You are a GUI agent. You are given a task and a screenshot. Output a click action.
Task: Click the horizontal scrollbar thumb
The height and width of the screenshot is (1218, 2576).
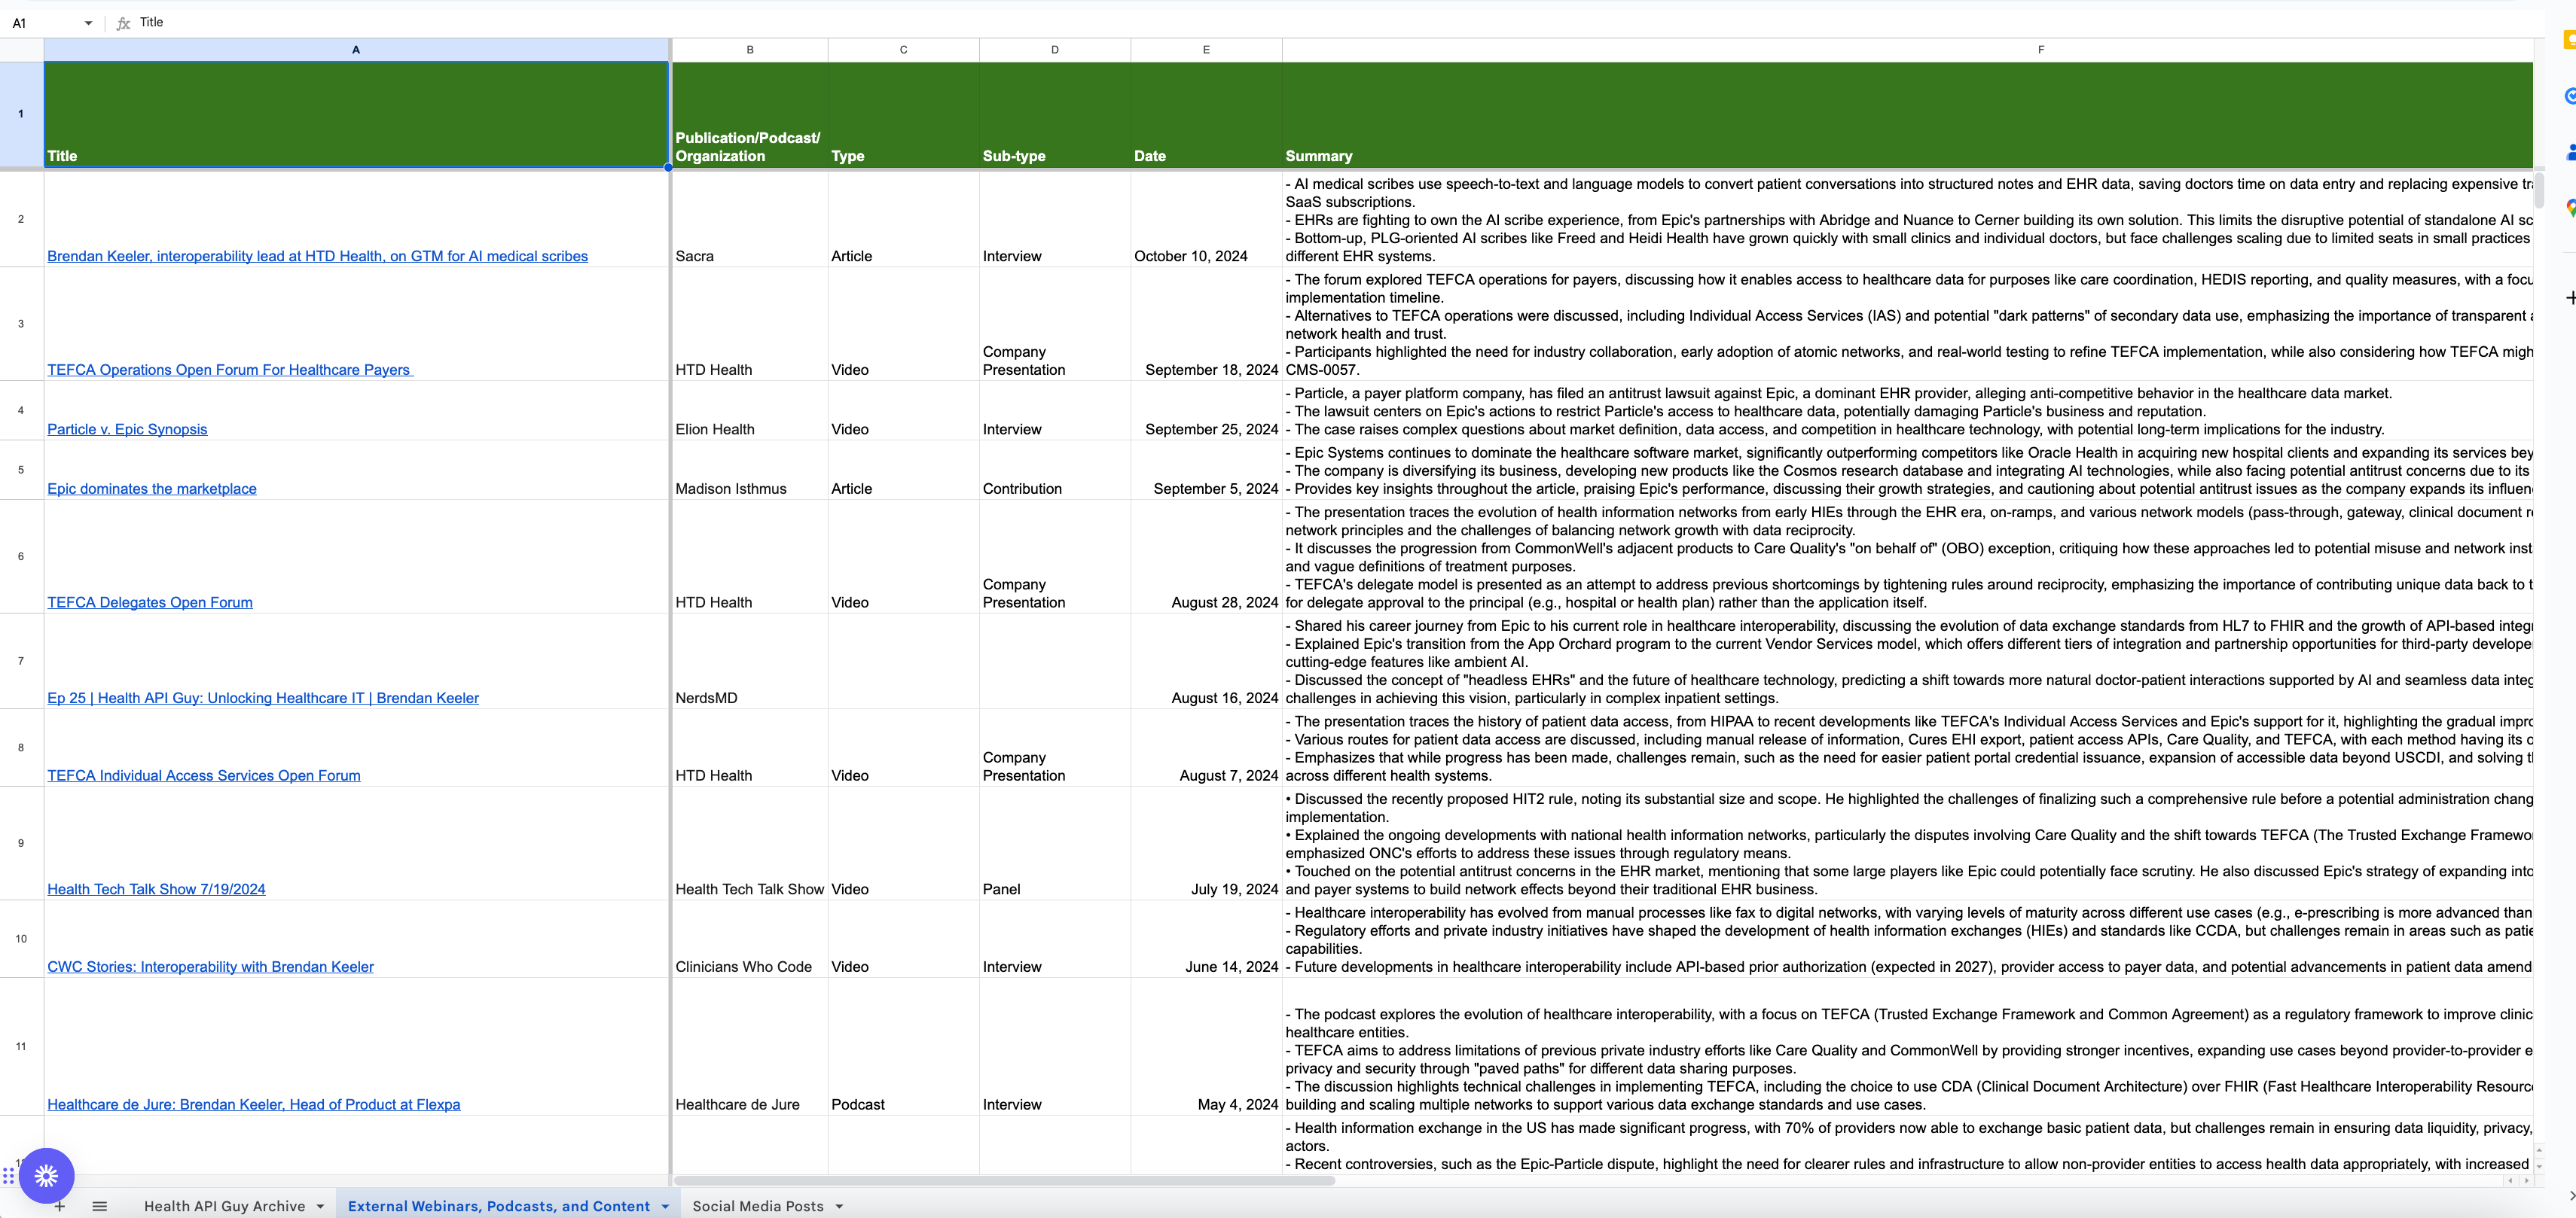(1005, 1181)
